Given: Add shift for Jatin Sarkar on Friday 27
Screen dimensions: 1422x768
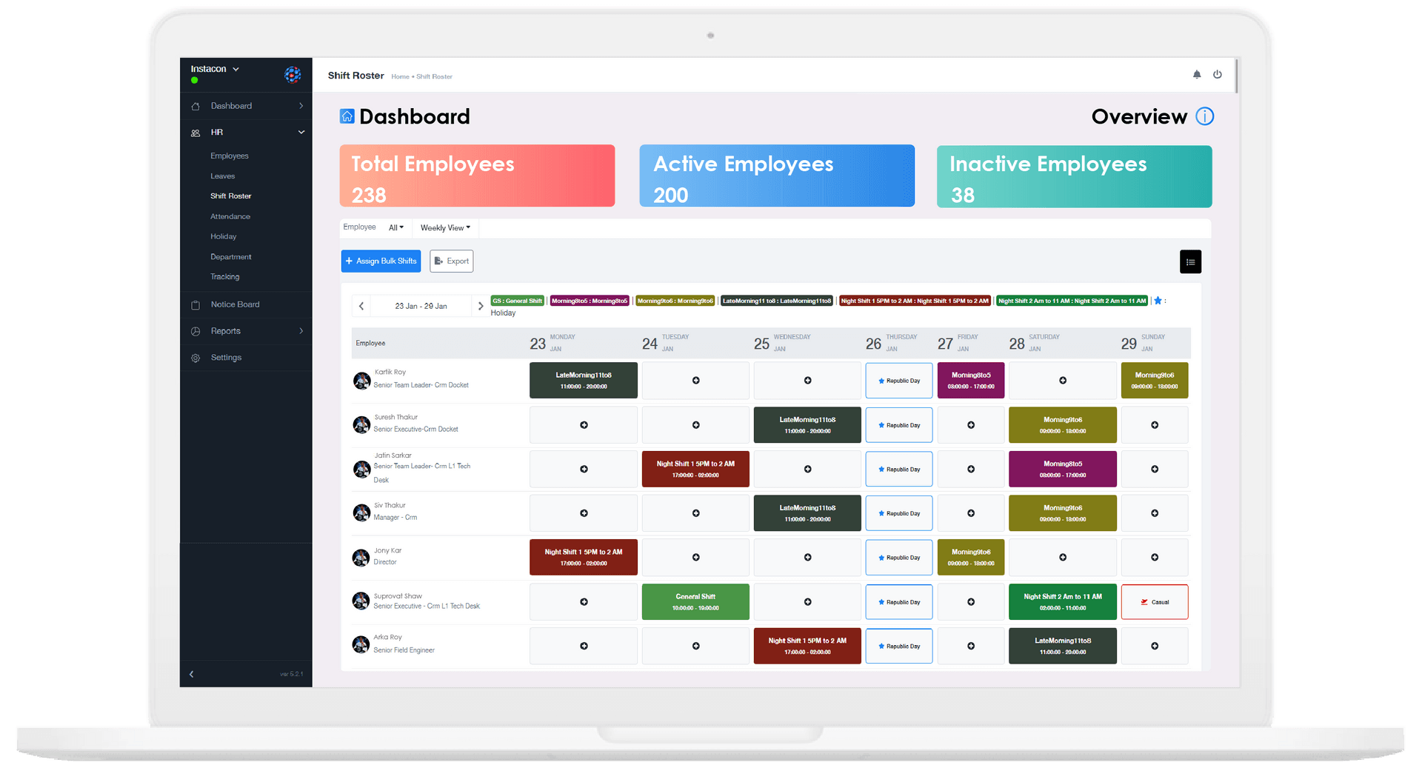Looking at the screenshot, I should (971, 469).
